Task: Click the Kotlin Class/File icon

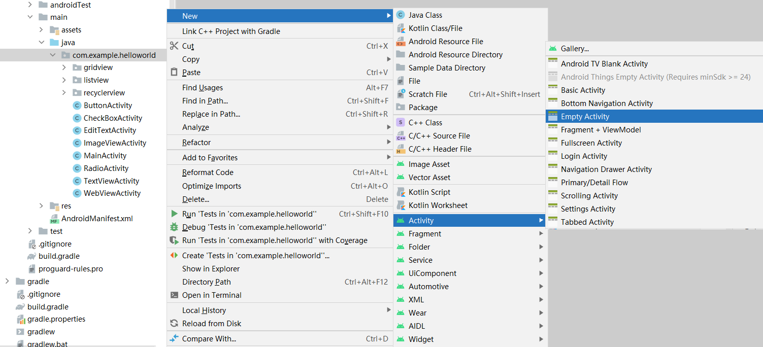Action: [401, 28]
